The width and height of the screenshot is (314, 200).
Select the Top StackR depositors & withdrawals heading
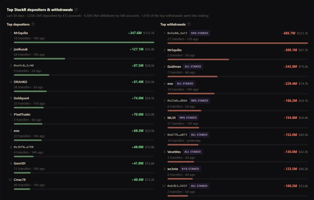[x=40, y=10]
